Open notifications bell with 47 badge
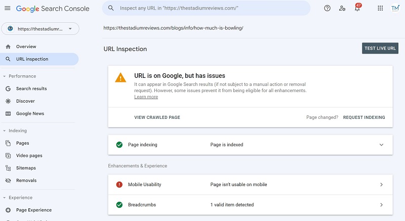This screenshot has width=405, height=221. tap(357, 8)
